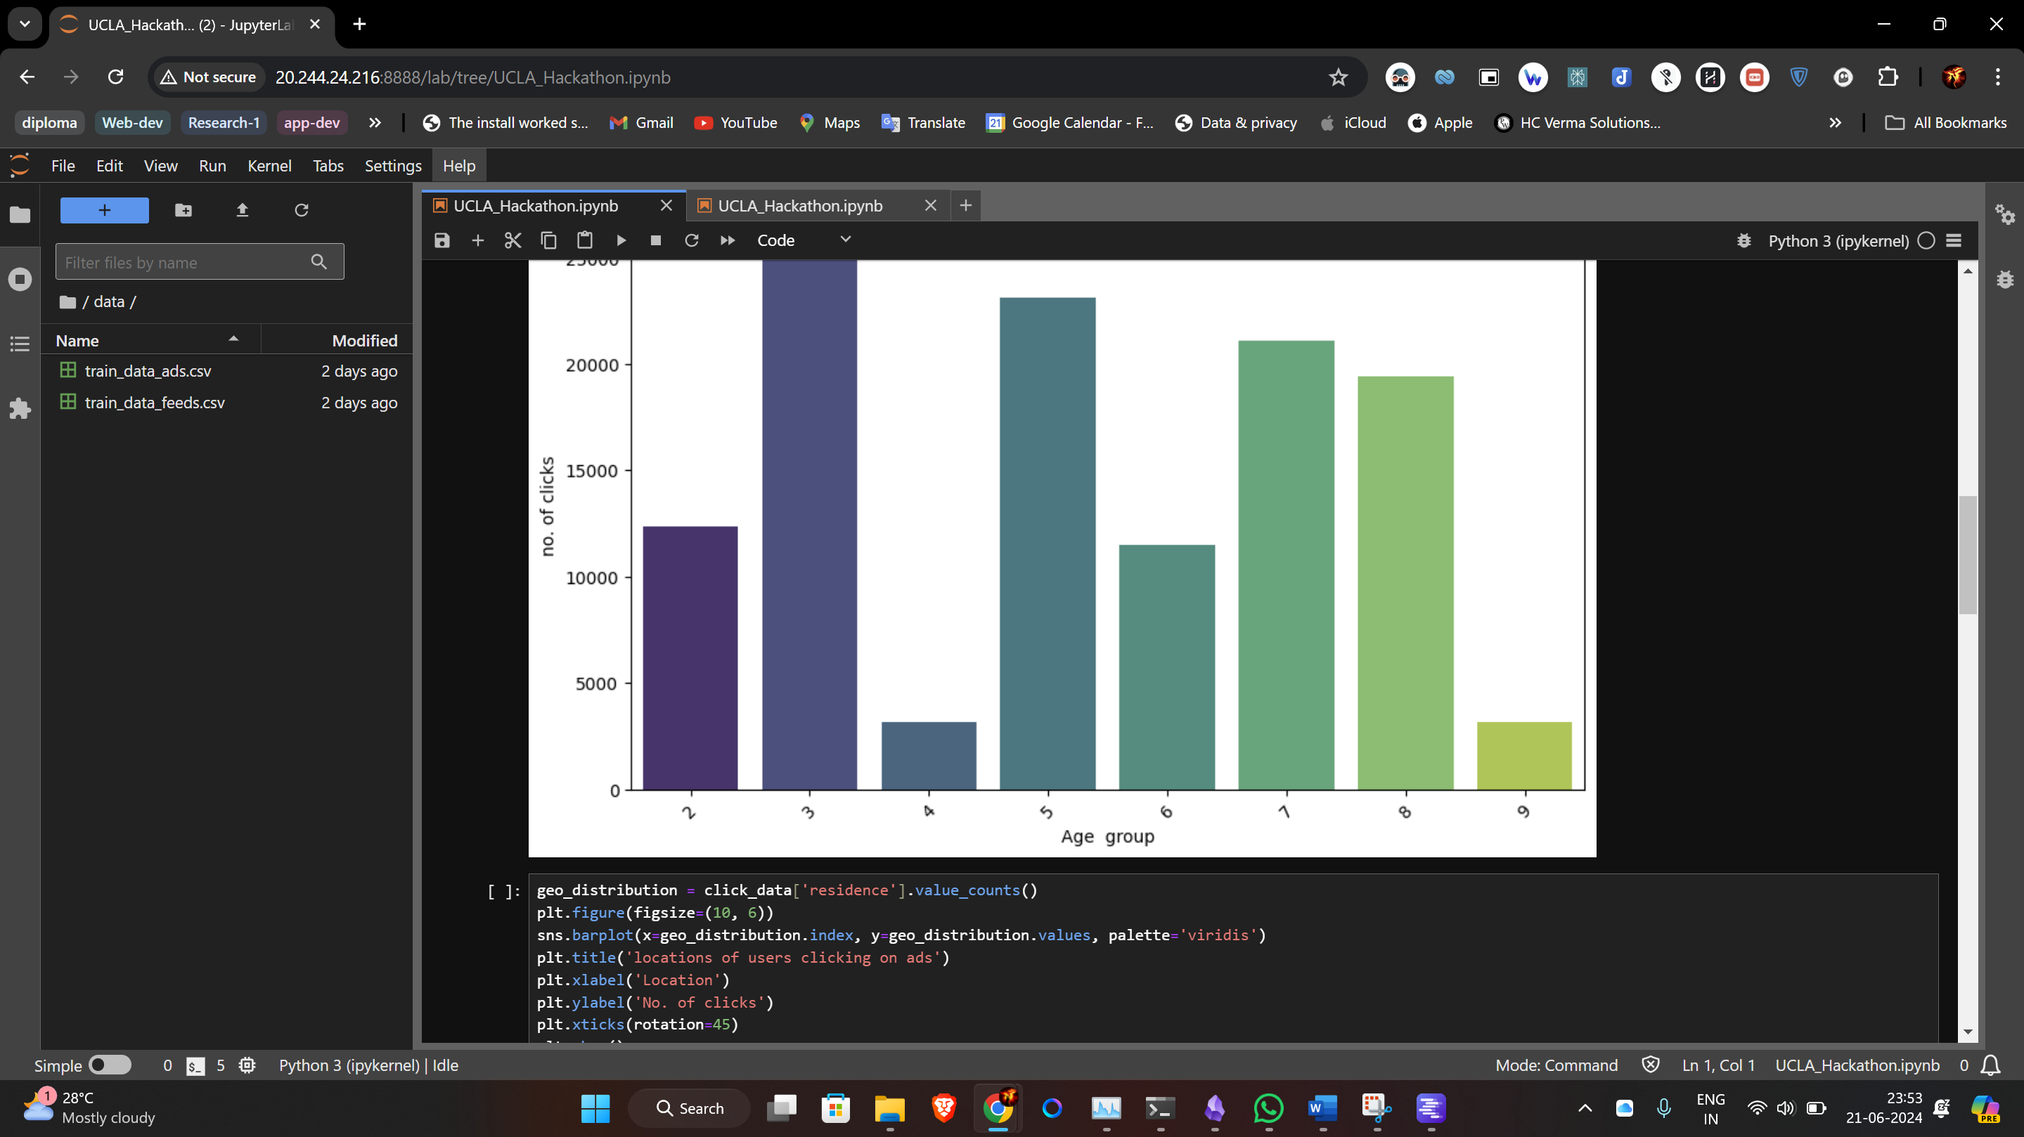Screen dimensions: 2024x1137
Task: Run the selected cell
Action: [621, 240]
